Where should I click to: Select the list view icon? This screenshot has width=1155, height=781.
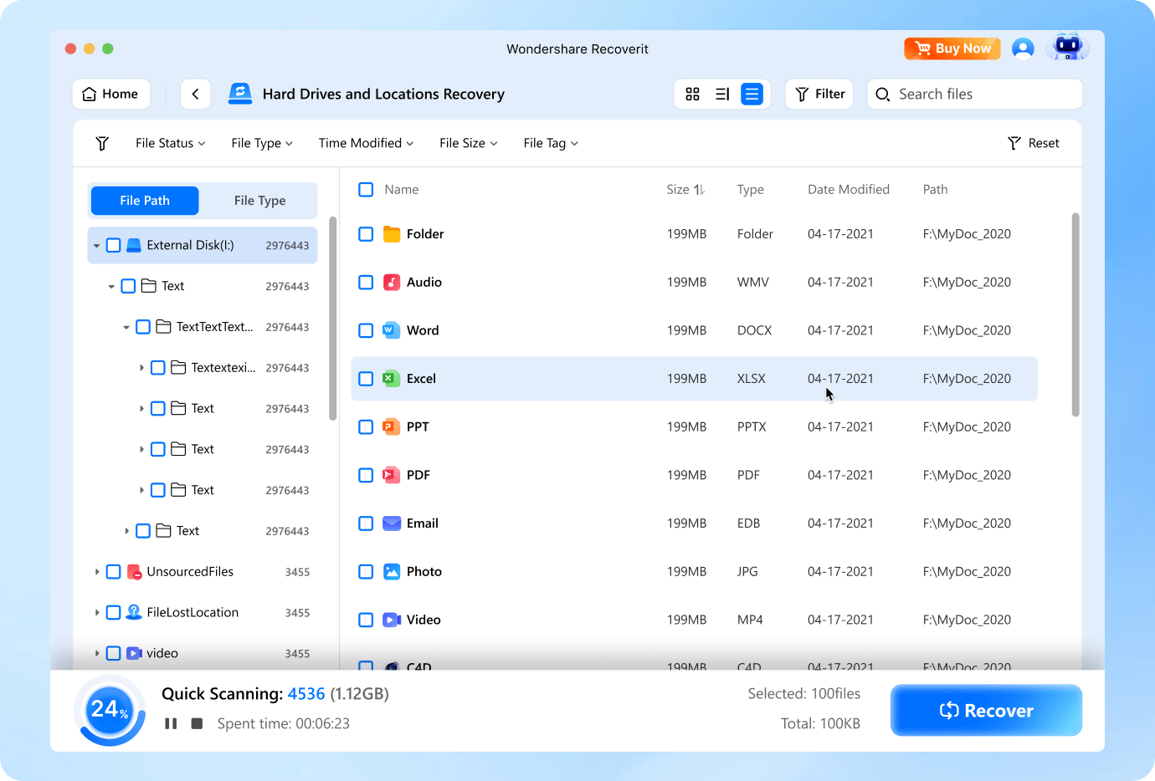(x=752, y=94)
